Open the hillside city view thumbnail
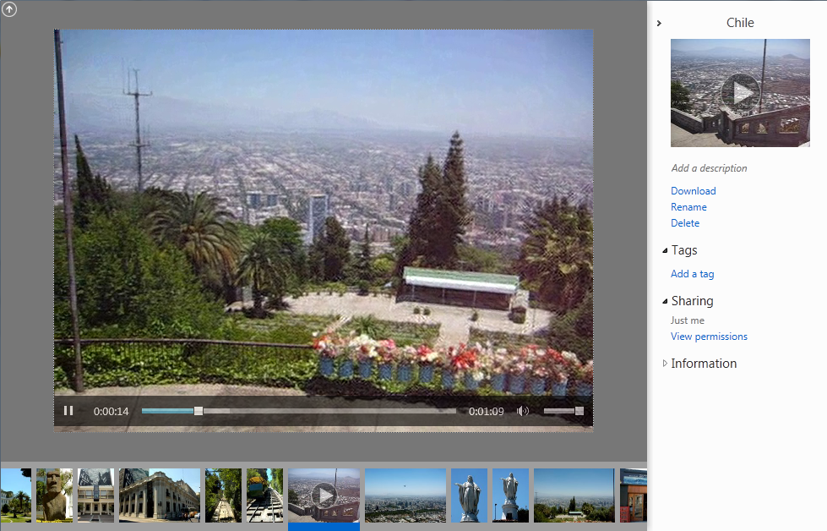The image size is (827, 531). coord(574,495)
